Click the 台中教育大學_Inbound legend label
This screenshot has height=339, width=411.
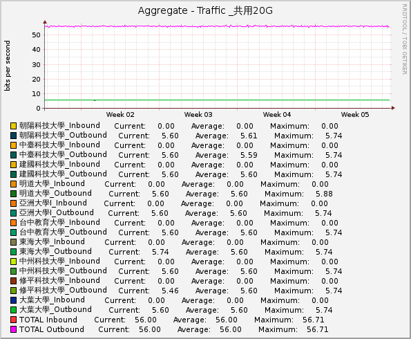click(x=59, y=222)
